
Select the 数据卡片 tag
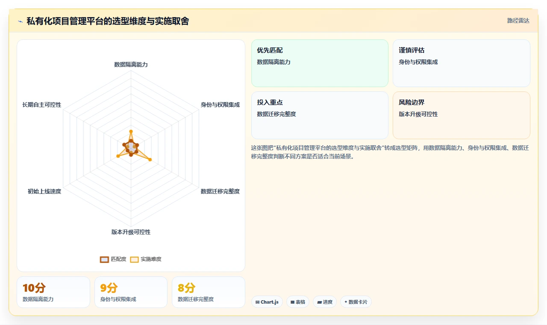tap(356, 302)
